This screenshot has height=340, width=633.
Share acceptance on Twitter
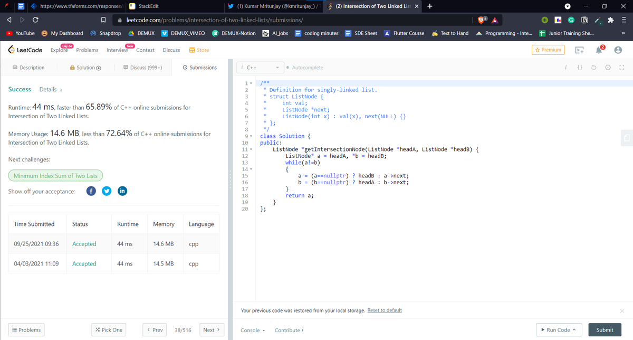click(x=106, y=191)
